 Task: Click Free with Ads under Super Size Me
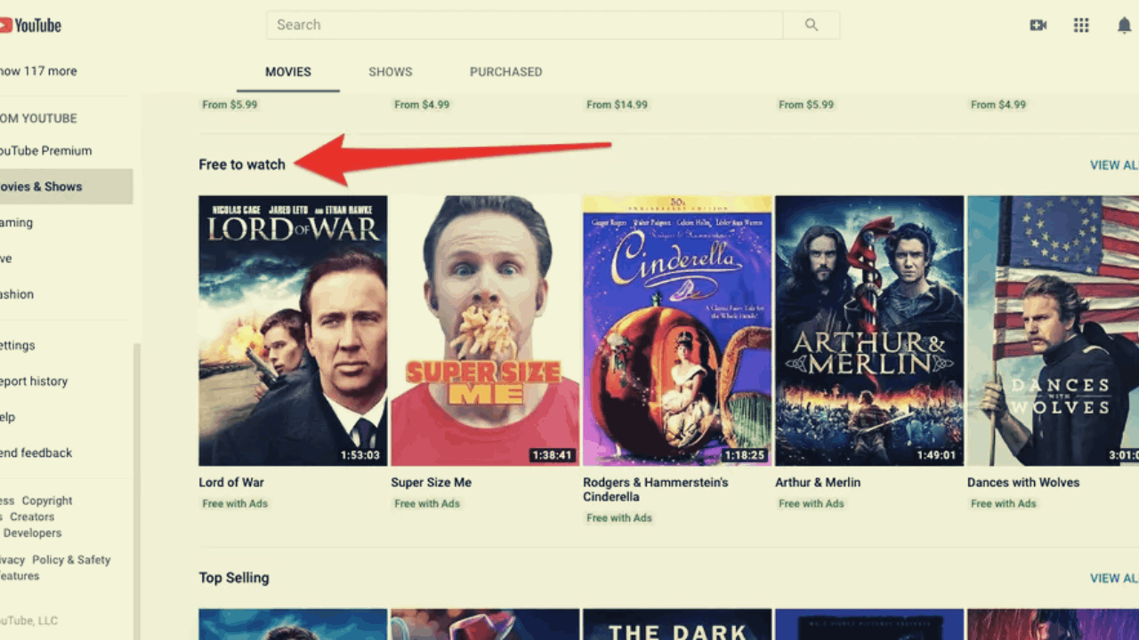point(427,504)
